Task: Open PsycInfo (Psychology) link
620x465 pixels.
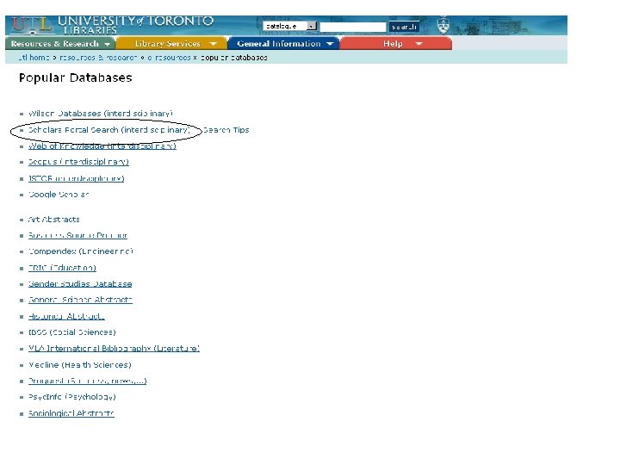Action: (x=72, y=397)
